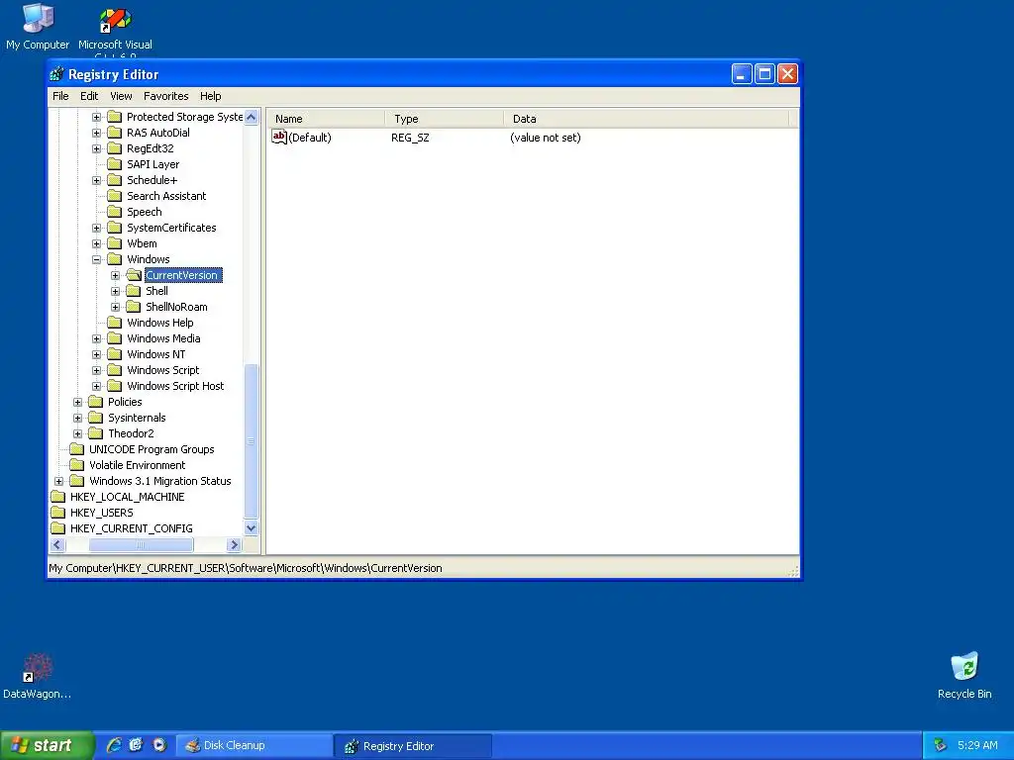
Task: Open the Favorites menu
Action: pos(166,96)
